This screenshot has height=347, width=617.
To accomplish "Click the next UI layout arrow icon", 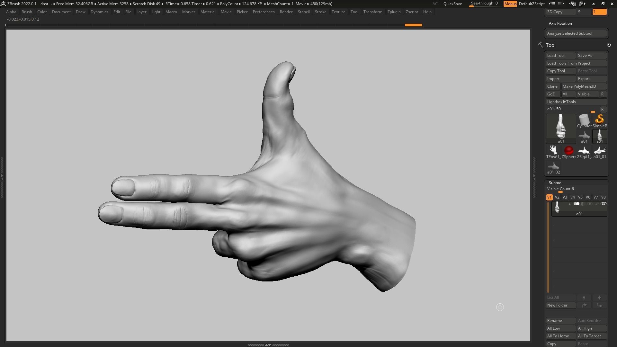I will (582, 4).
